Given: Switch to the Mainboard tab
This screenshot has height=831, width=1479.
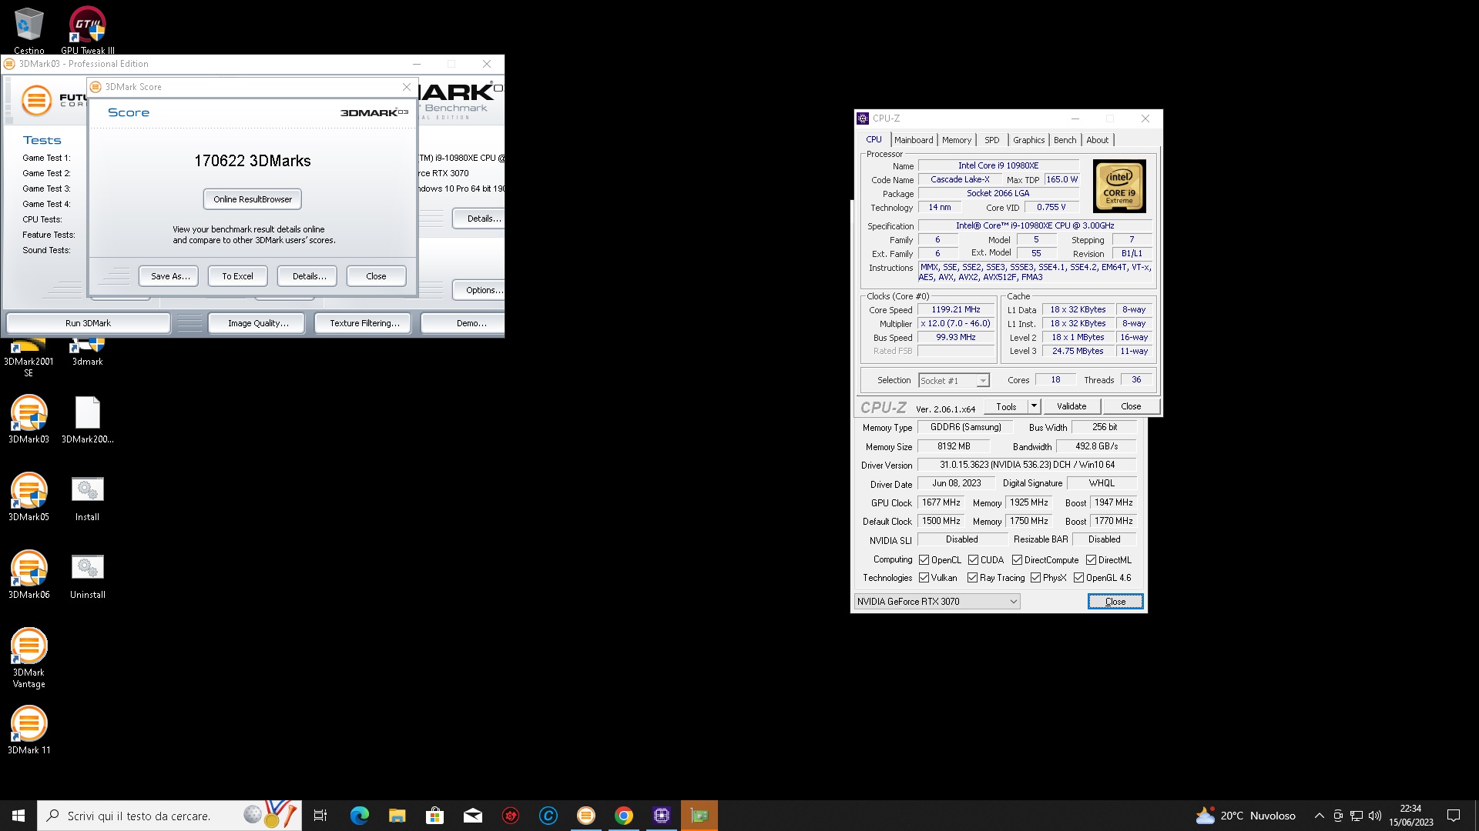Looking at the screenshot, I should [914, 140].
